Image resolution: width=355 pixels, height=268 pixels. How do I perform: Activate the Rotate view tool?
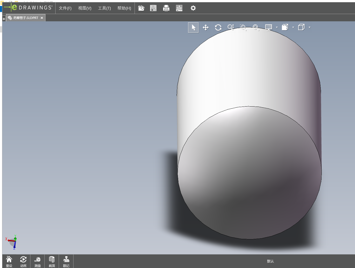(218, 28)
